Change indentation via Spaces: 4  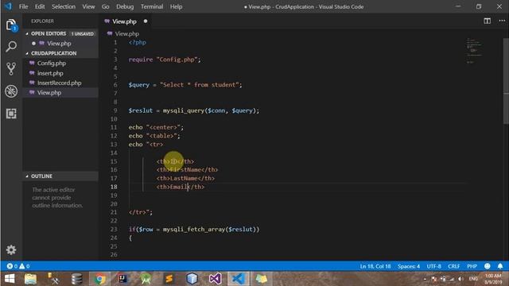409,266
